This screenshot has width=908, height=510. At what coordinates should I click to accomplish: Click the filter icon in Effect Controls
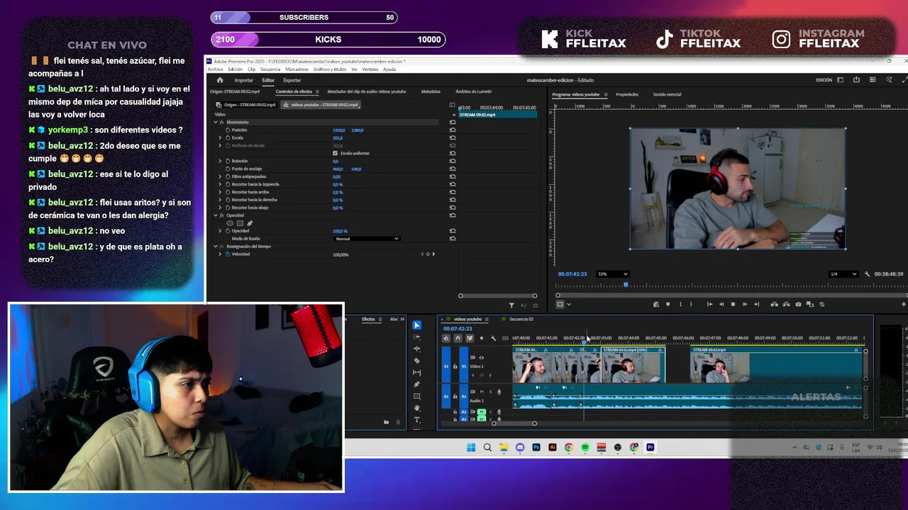(x=511, y=305)
